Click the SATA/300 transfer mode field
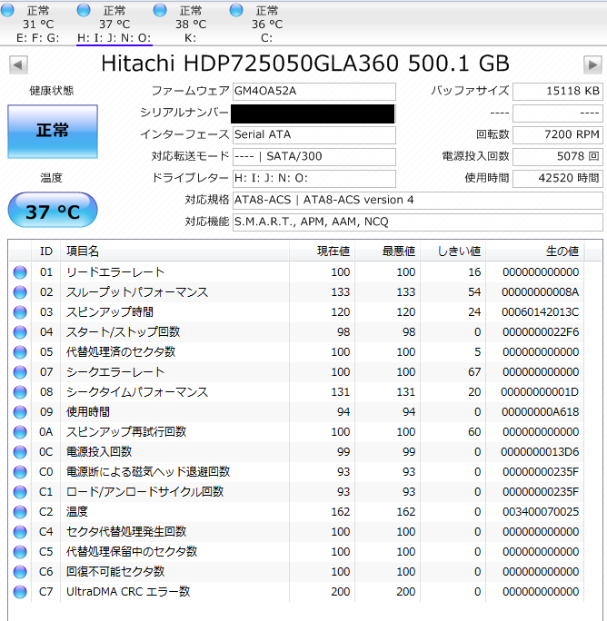The height and width of the screenshot is (621, 607). pyautogui.click(x=313, y=156)
